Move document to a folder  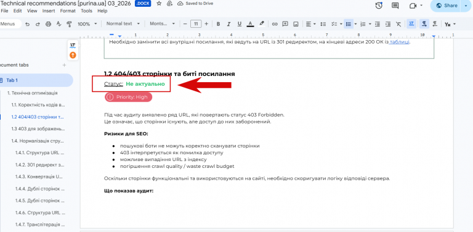point(169,4)
